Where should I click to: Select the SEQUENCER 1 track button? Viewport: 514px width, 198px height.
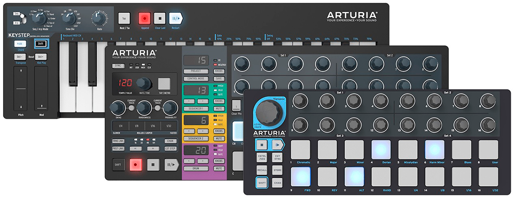coord(197,109)
